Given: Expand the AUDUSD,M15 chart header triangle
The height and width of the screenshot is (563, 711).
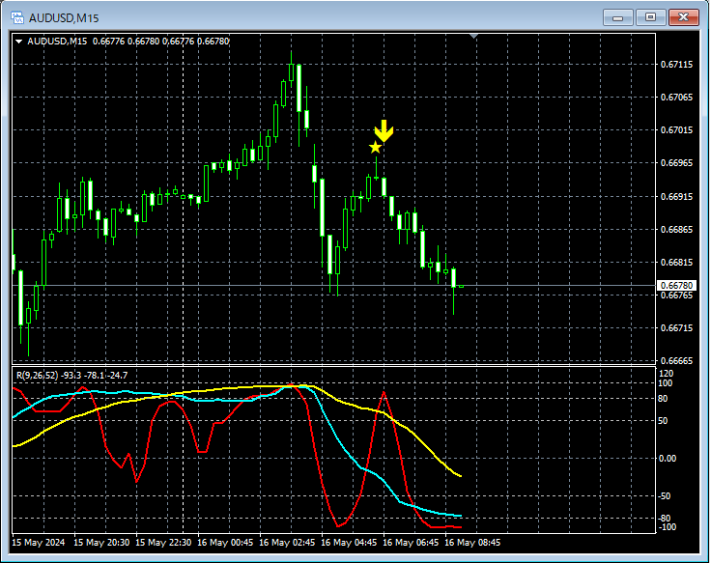Looking at the screenshot, I should pos(18,42).
